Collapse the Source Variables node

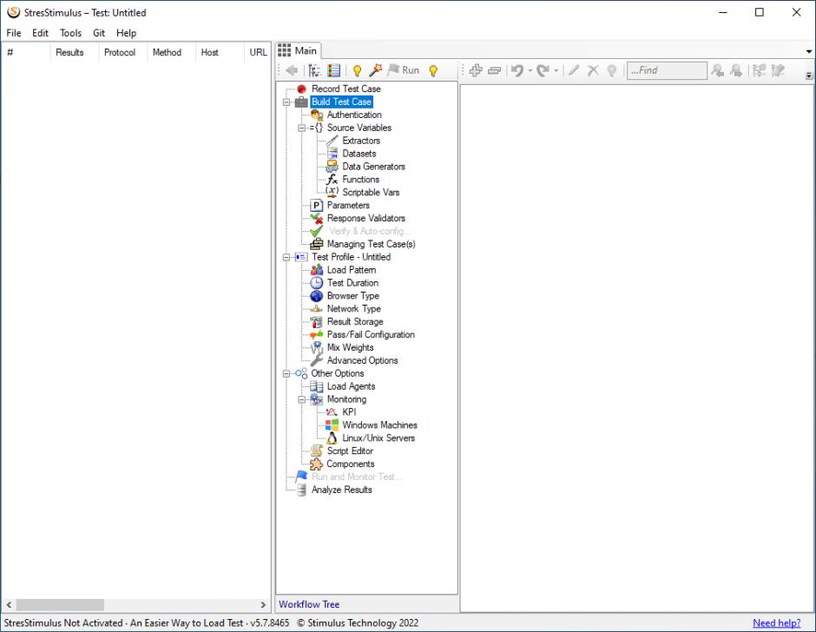(x=301, y=128)
